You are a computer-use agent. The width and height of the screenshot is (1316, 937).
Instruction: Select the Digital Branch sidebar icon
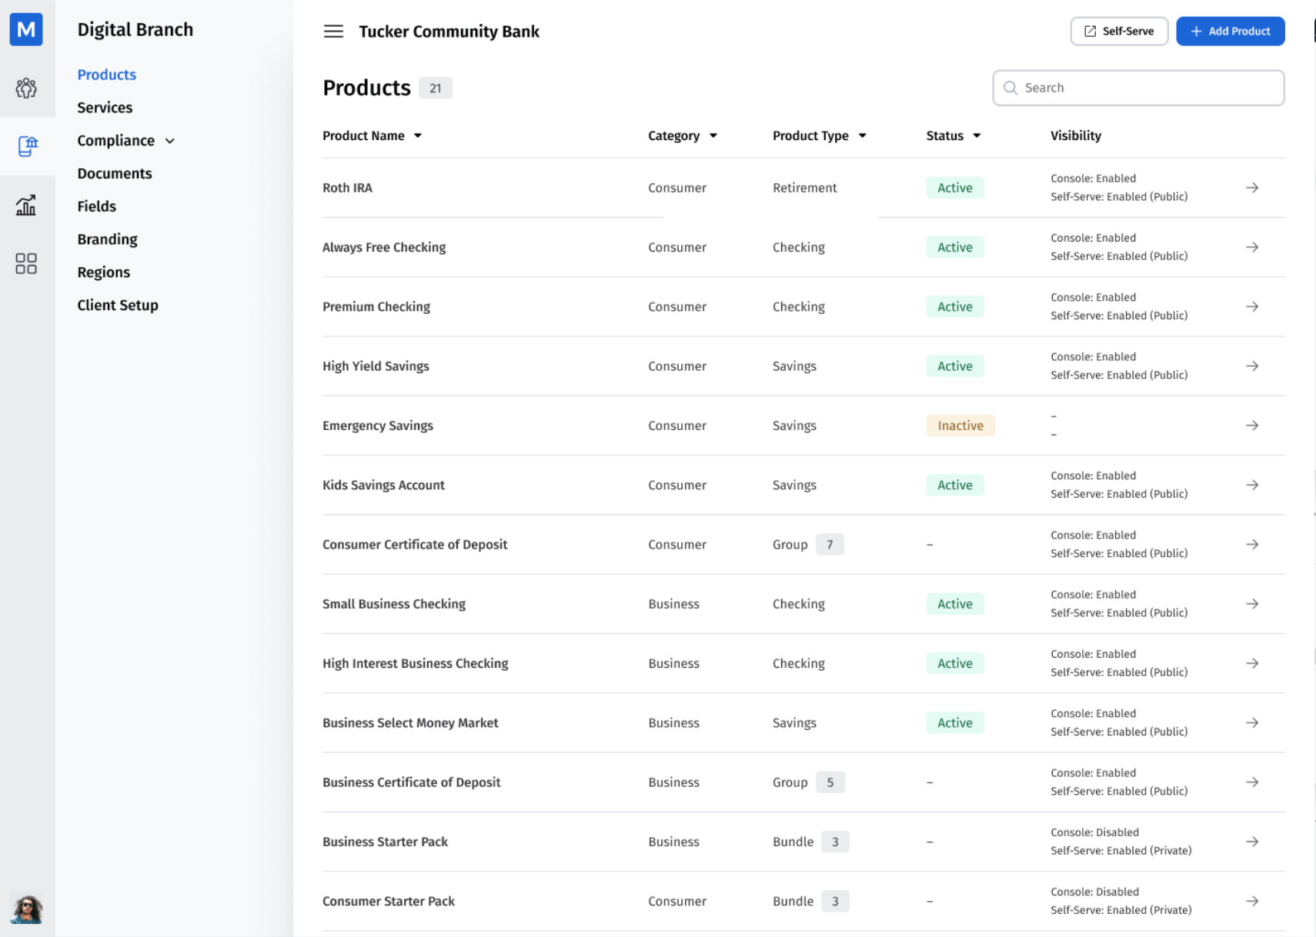(28, 146)
